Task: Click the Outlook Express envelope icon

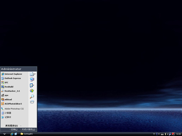Action: tap(3, 78)
